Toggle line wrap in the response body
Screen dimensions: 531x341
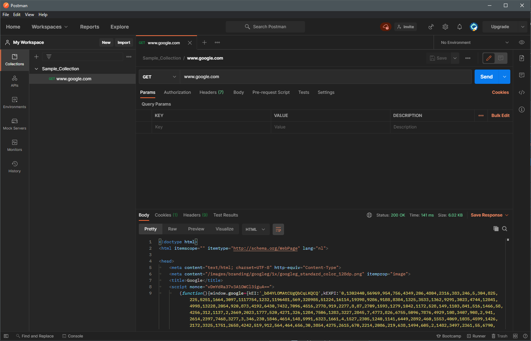click(278, 229)
